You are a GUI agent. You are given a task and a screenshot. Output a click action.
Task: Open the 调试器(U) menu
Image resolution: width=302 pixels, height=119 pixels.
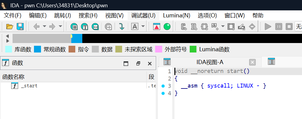tap(143, 16)
